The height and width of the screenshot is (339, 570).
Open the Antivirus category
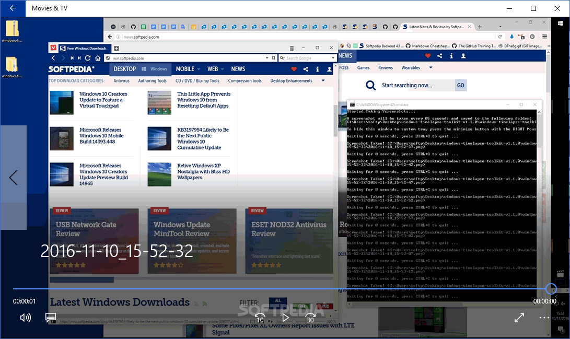(121, 80)
